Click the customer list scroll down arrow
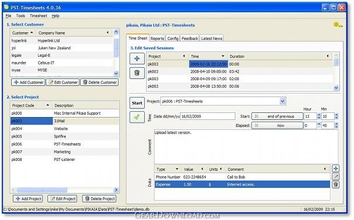354x220 pixels. [116, 73]
